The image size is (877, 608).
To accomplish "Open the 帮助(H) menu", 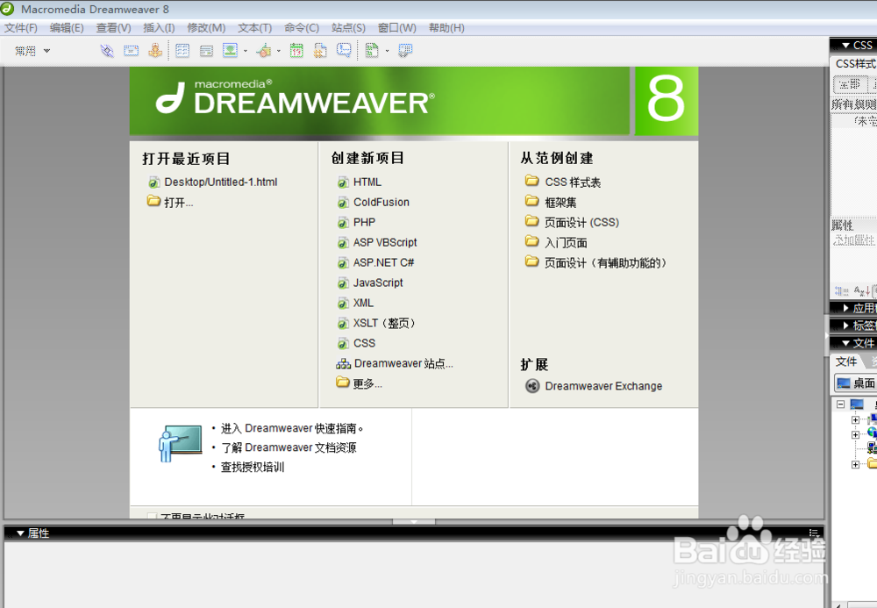I will 446,28.
